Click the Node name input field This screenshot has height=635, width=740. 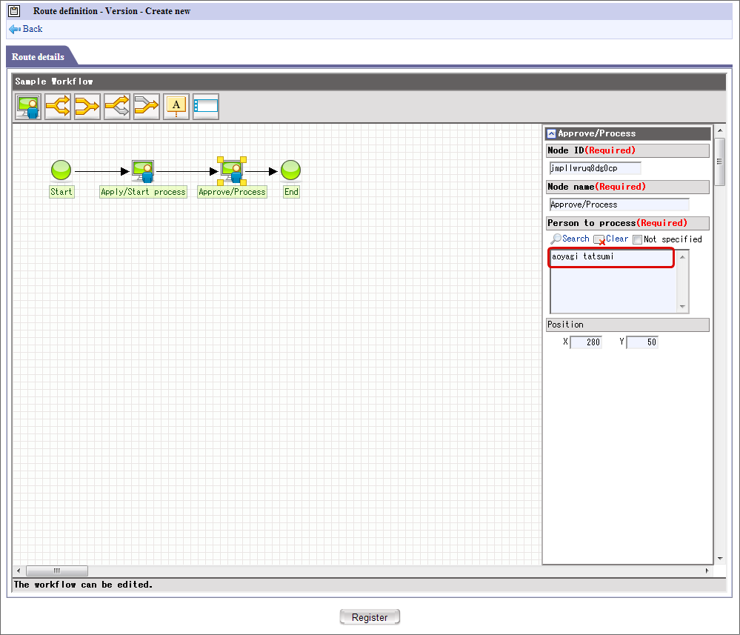[x=619, y=205]
